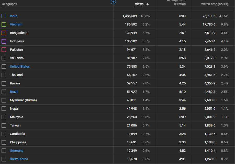235x164 pixels.
Task: Open the Vietnam geography link
Action: pyautogui.click(x=16, y=24)
